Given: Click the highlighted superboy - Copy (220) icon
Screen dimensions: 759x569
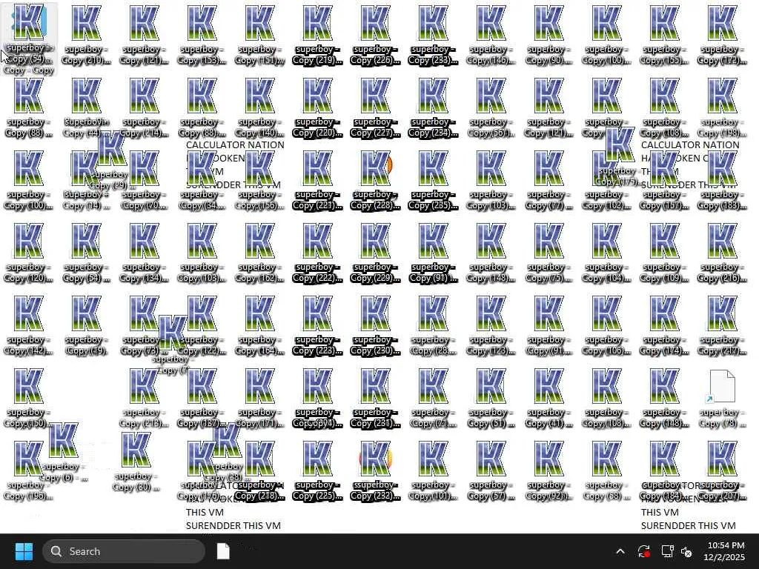Looking at the screenshot, I should pyautogui.click(x=317, y=107).
